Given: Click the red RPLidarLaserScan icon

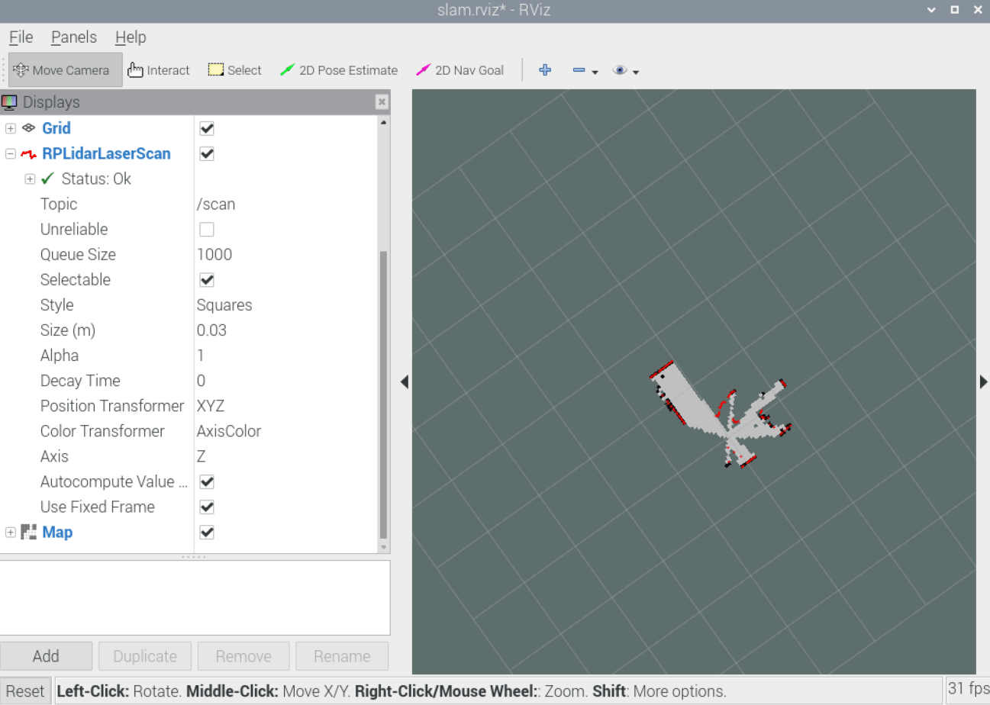Looking at the screenshot, I should coord(29,154).
